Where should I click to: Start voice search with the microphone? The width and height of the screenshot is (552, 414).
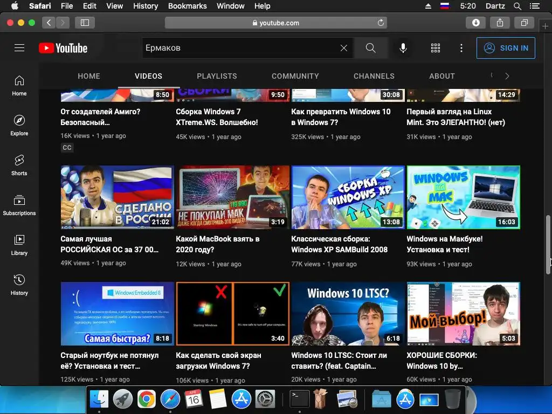pyautogui.click(x=403, y=48)
